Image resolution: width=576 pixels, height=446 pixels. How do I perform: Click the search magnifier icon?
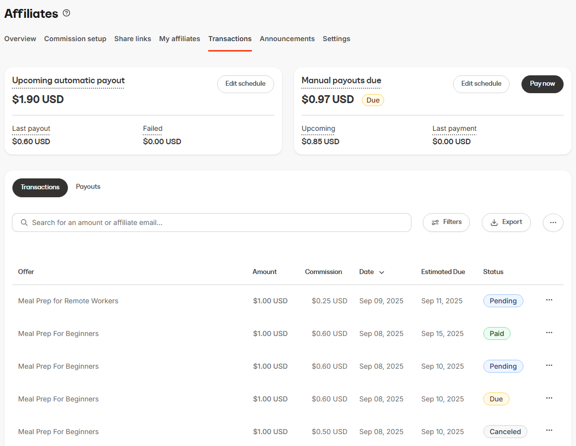click(24, 223)
